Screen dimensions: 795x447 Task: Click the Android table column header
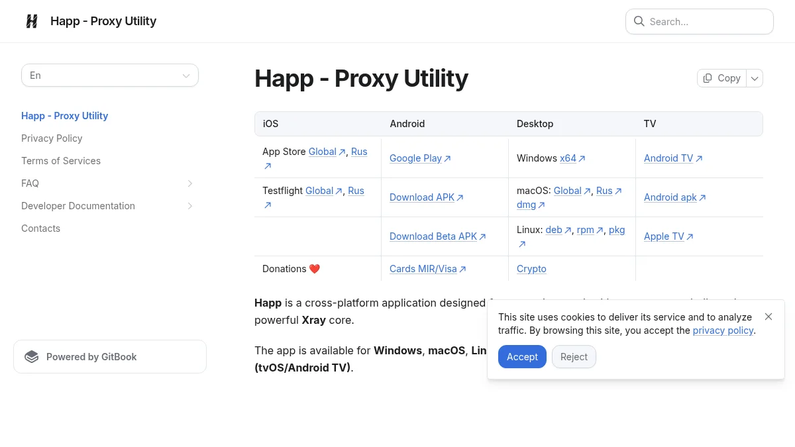coord(407,124)
